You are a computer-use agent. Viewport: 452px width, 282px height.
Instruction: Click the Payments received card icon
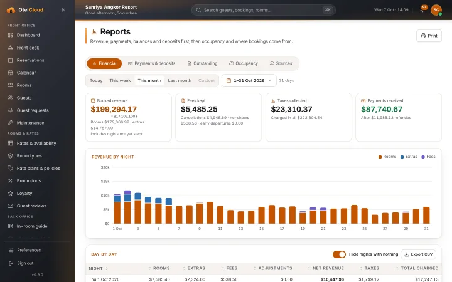363,101
